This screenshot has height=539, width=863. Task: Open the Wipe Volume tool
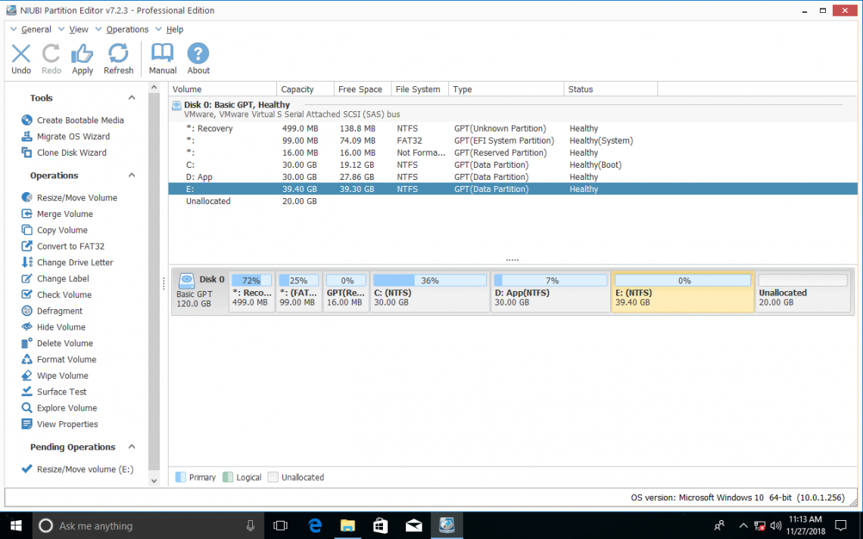61,375
